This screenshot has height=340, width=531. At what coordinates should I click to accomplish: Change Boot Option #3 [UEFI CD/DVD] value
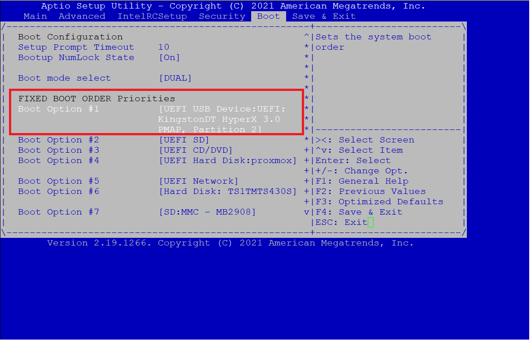196,150
